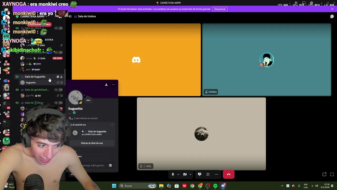
Task: Dismiss the streamer mode banner
Action: [x=332, y=9]
